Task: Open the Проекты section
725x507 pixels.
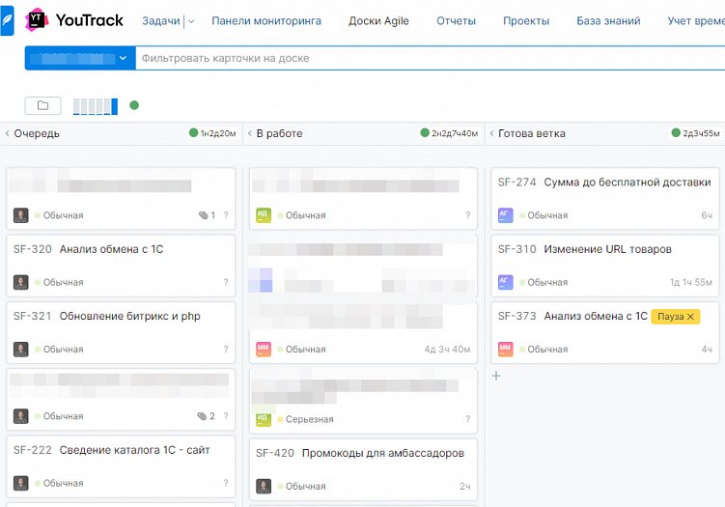Action: [526, 21]
